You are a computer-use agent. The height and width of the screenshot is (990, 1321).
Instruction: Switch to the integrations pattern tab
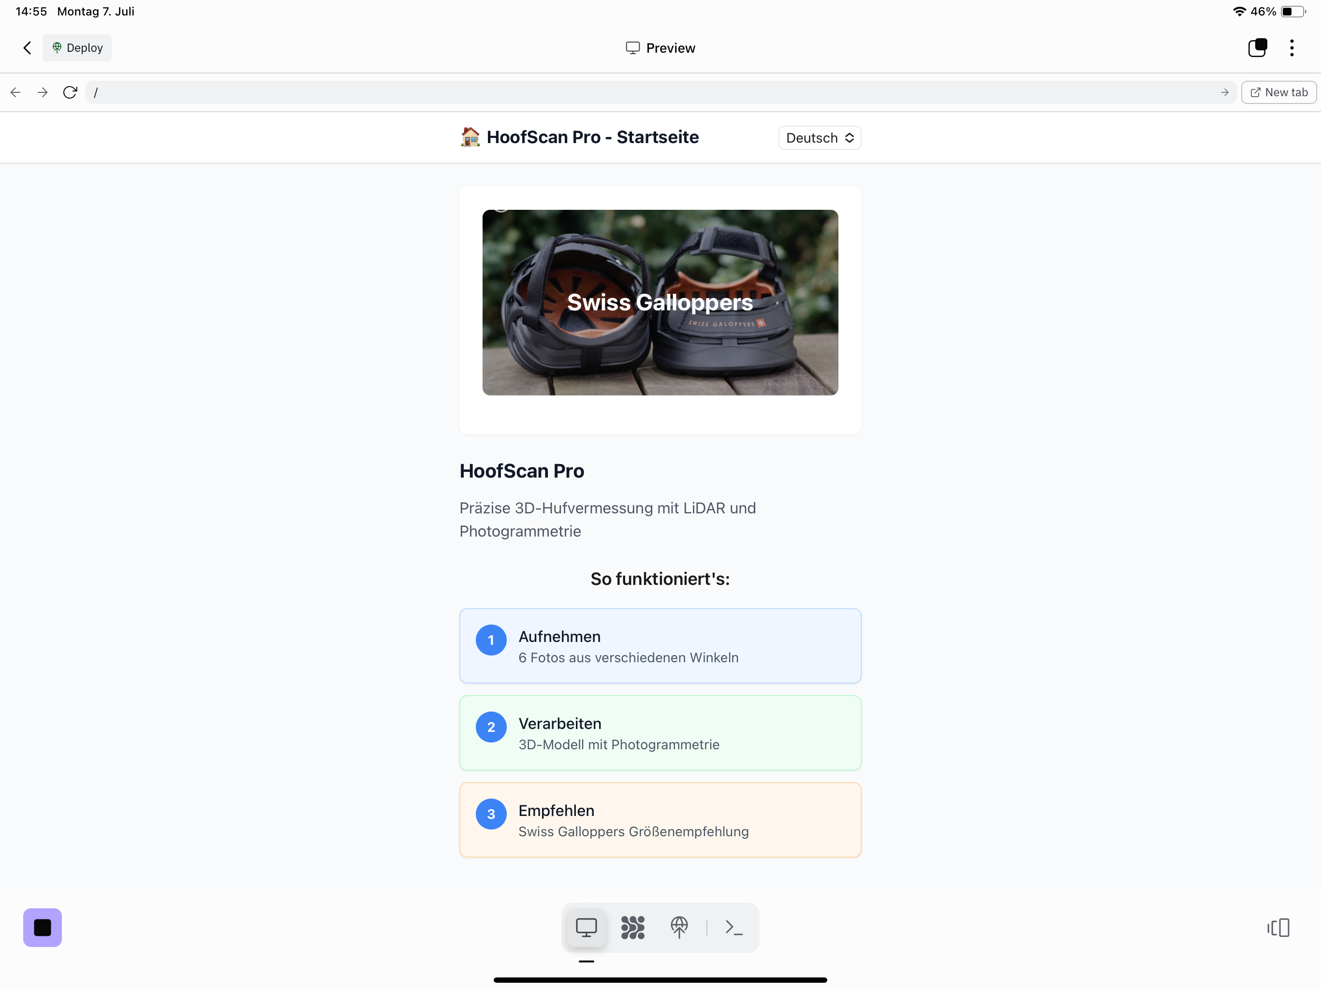tap(632, 927)
